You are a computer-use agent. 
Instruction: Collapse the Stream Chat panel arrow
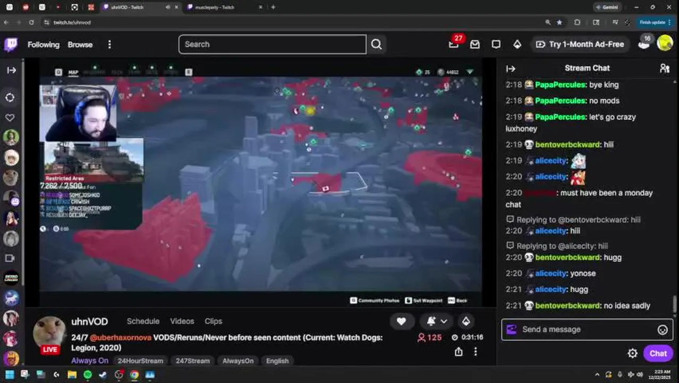click(x=511, y=69)
